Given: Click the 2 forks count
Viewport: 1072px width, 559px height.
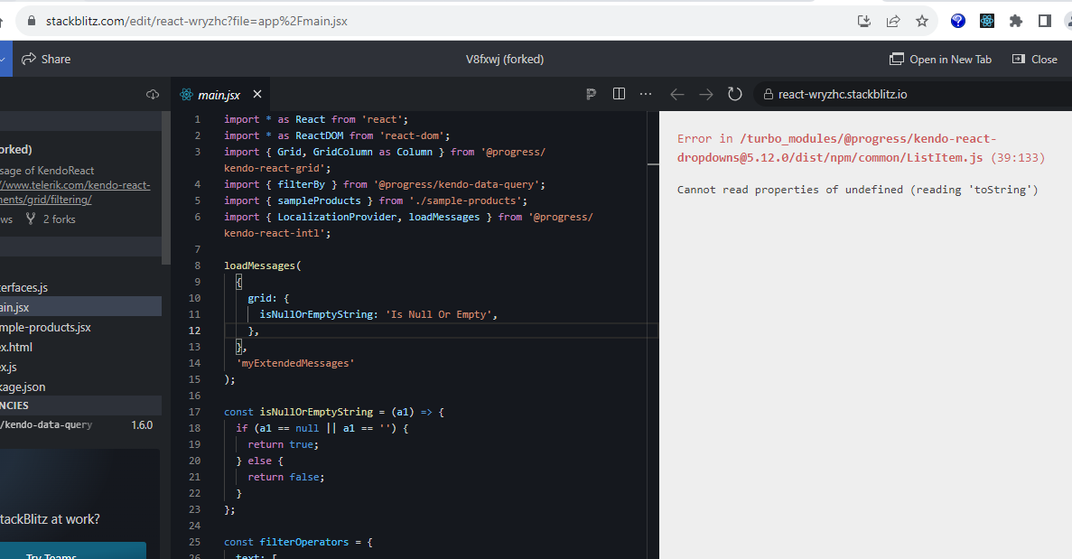Looking at the screenshot, I should point(51,219).
